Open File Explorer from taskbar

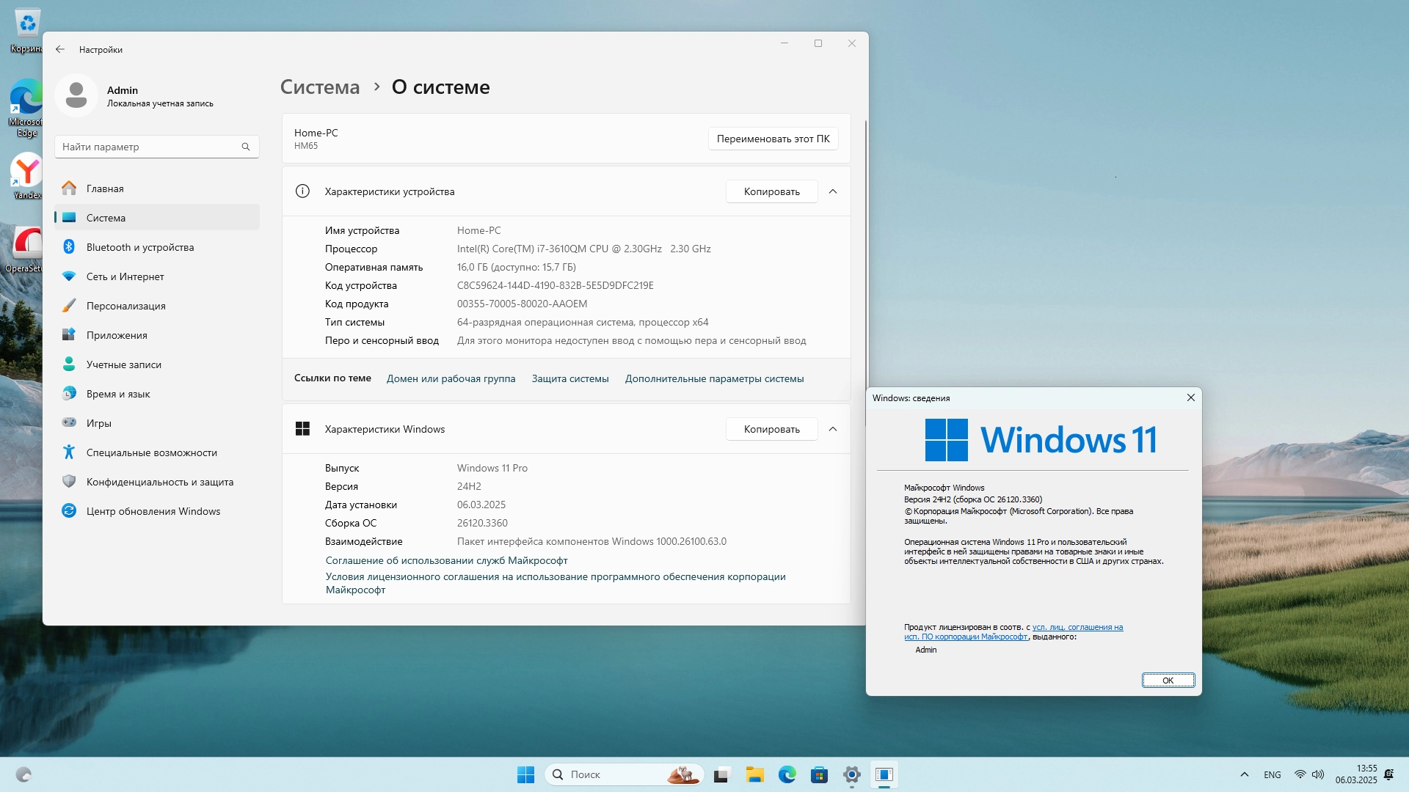[754, 774]
